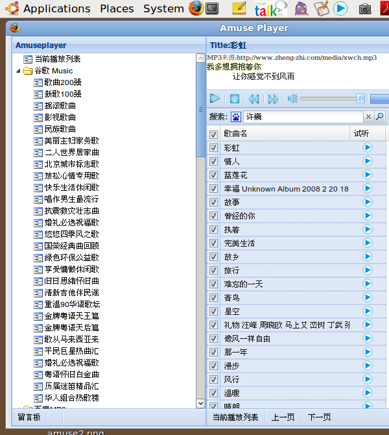389x435 pixels.
Task: Open the Places menu
Action: (x=117, y=8)
